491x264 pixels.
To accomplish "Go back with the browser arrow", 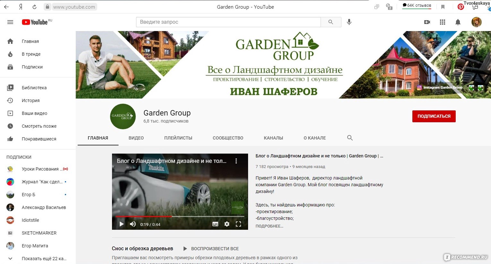I will coord(6,7).
